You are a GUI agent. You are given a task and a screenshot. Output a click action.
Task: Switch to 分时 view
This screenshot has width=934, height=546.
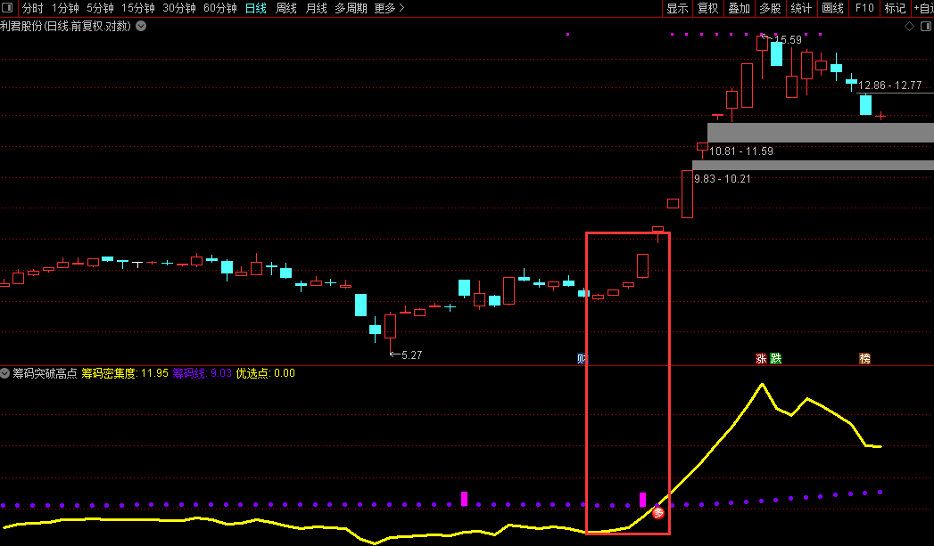[32, 8]
